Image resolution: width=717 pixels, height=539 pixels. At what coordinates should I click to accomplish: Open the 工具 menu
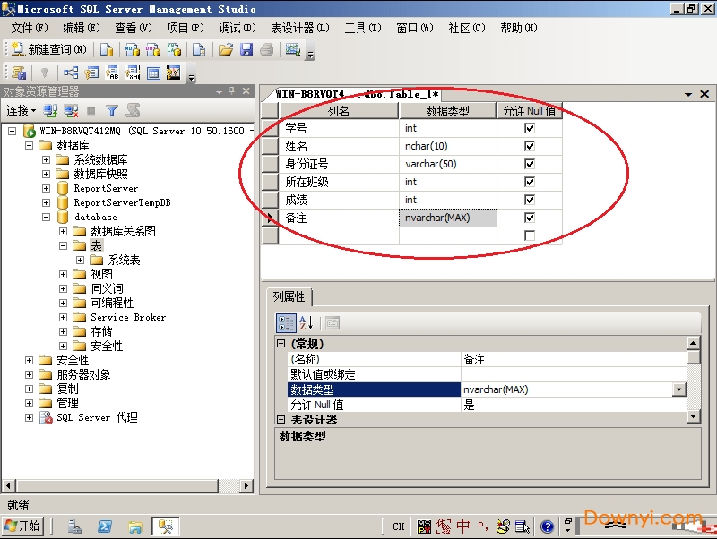coord(362,28)
